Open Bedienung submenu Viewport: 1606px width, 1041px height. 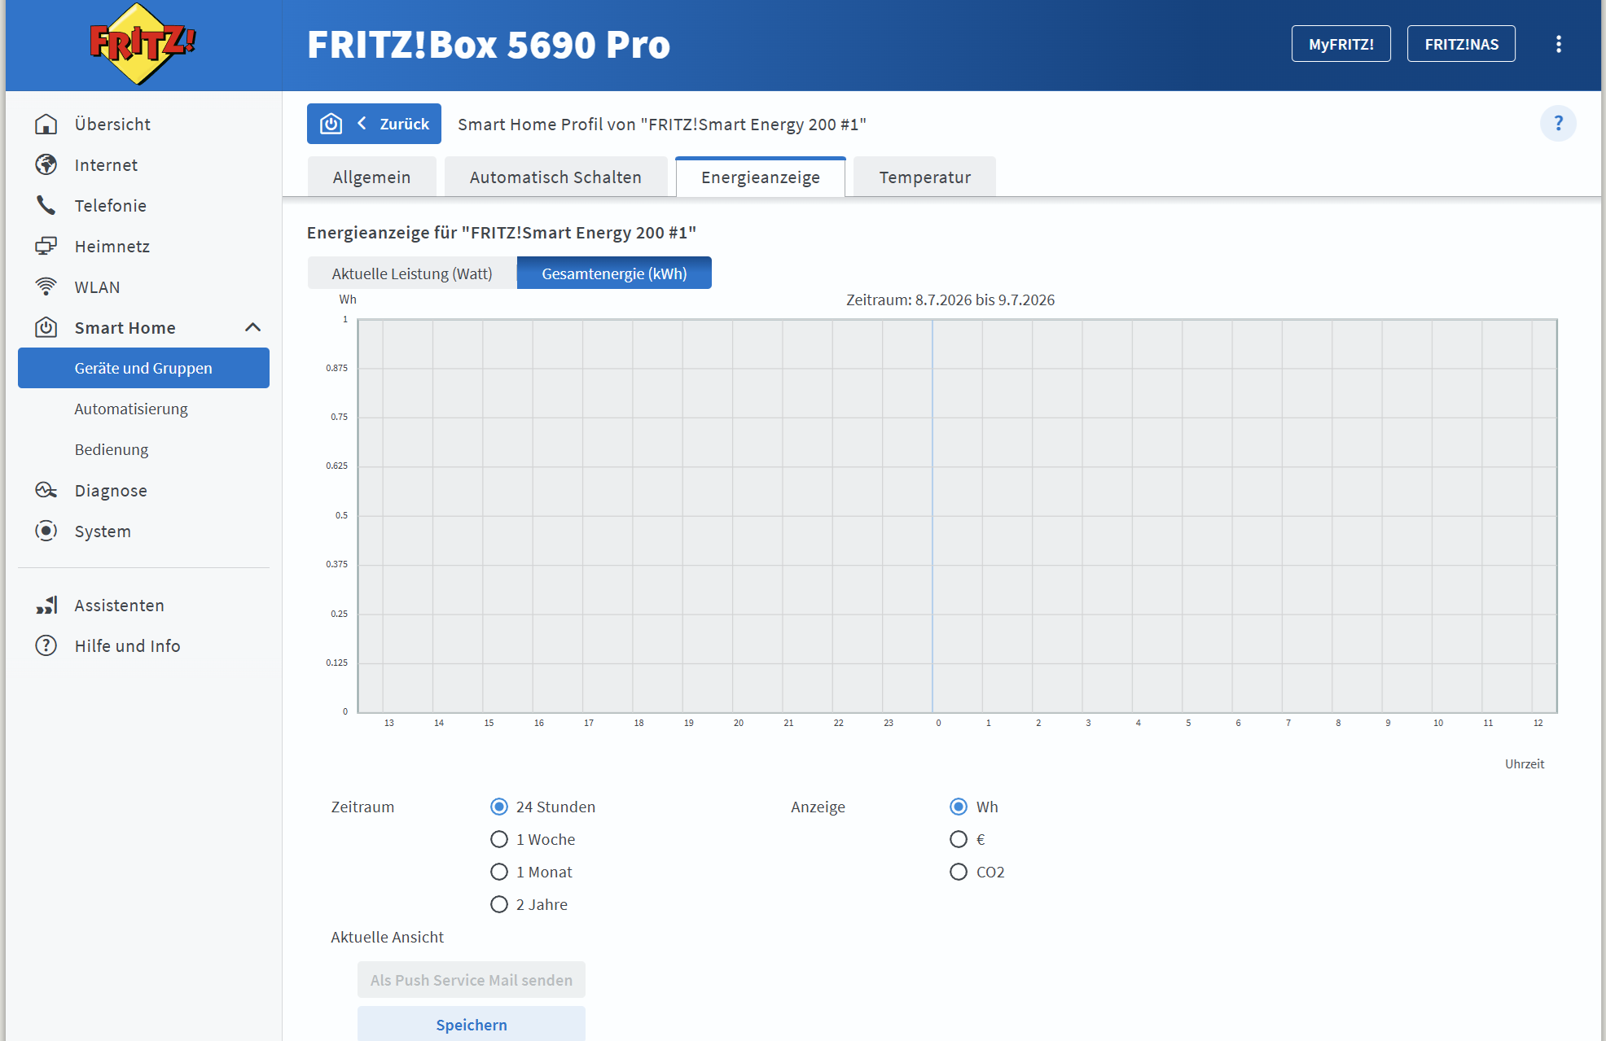point(143,449)
